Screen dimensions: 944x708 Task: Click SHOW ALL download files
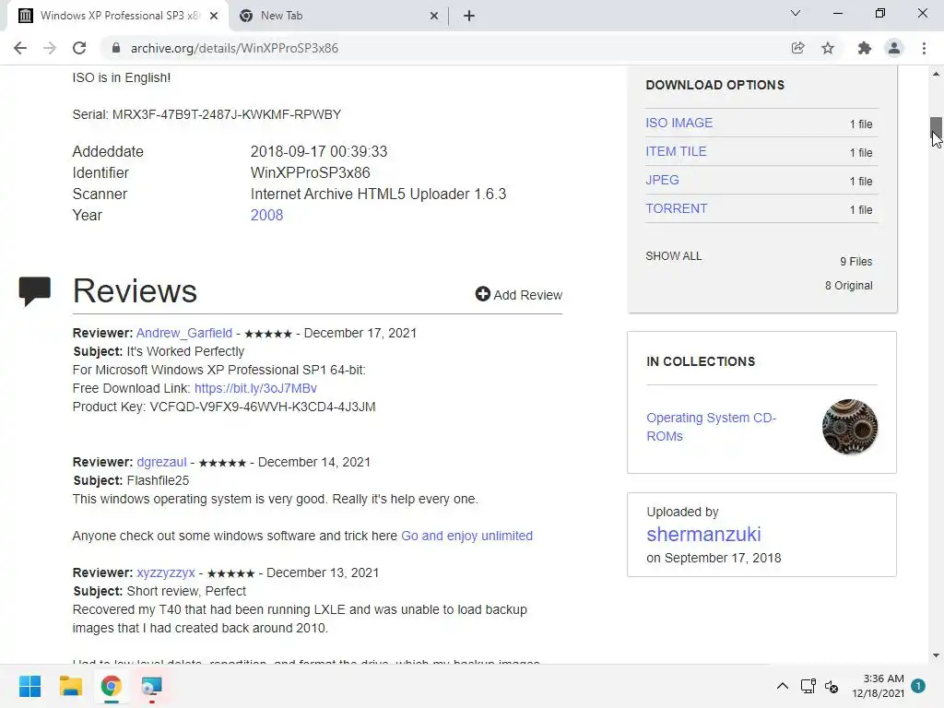tap(674, 256)
